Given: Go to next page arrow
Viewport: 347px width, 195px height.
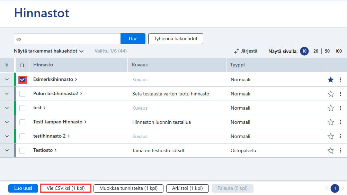Looking at the screenshot, I should coord(343,188).
